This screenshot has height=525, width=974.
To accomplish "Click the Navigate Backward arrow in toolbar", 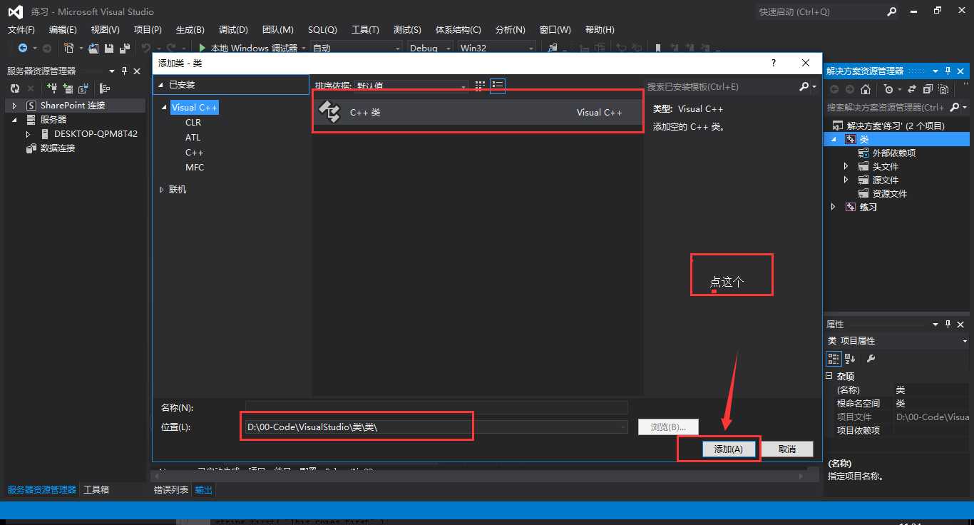I will (23, 48).
